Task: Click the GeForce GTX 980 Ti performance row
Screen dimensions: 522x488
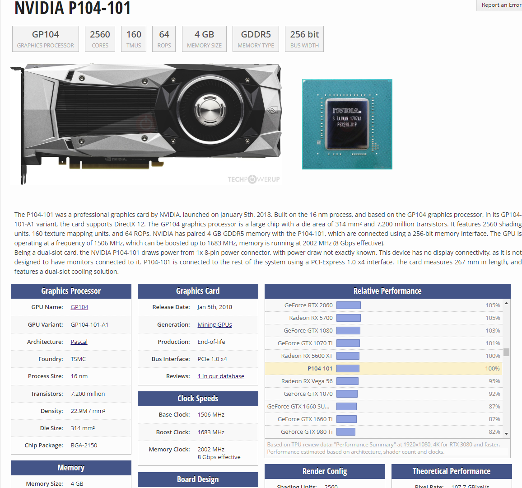Action: (384, 432)
